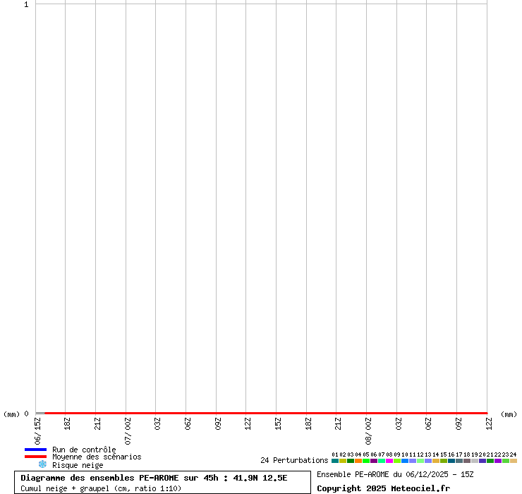
Task: Click the snowflake Risque neige icon
Action: (42, 464)
